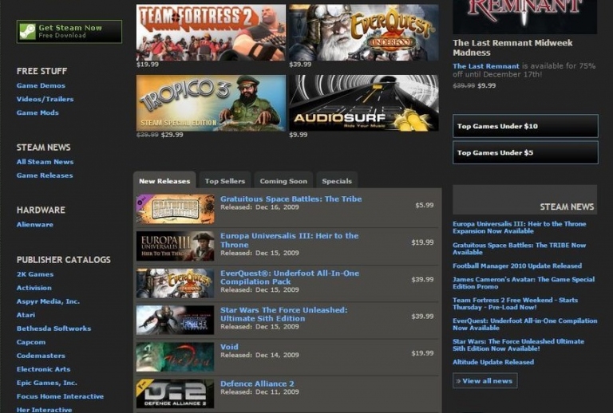Open the Team Fortress 2 banner
The height and width of the screenshot is (413, 613).
pos(211,33)
